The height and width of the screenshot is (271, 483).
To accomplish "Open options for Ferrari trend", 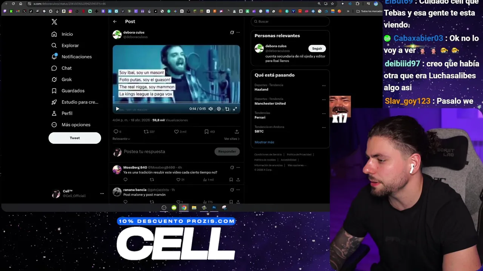I will coord(324,114).
